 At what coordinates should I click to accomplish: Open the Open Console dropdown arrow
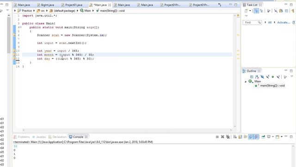tap(282, 137)
